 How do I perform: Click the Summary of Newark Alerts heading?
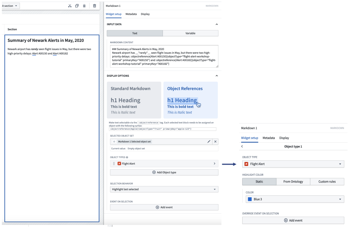tap(46, 40)
